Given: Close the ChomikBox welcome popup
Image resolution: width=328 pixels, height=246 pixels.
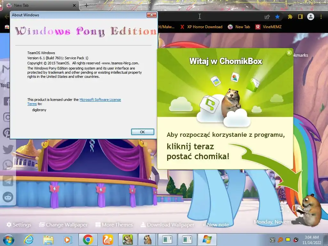Looking at the screenshot, I should (x=289, y=53).
